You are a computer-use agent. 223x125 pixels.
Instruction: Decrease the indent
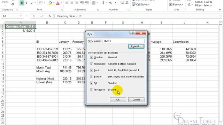pyautogui.click(x=82, y=3)
